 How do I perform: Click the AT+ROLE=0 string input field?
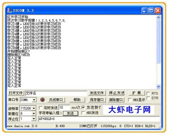99,119
